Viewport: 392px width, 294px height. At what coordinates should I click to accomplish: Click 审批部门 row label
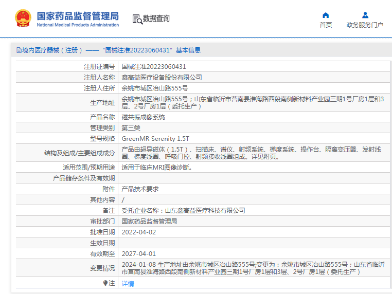click(102, 222)
